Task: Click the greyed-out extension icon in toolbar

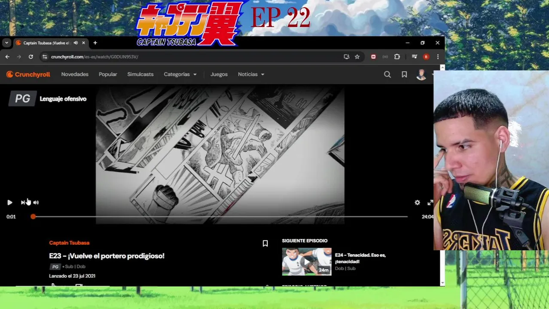Action: [385, 57]
